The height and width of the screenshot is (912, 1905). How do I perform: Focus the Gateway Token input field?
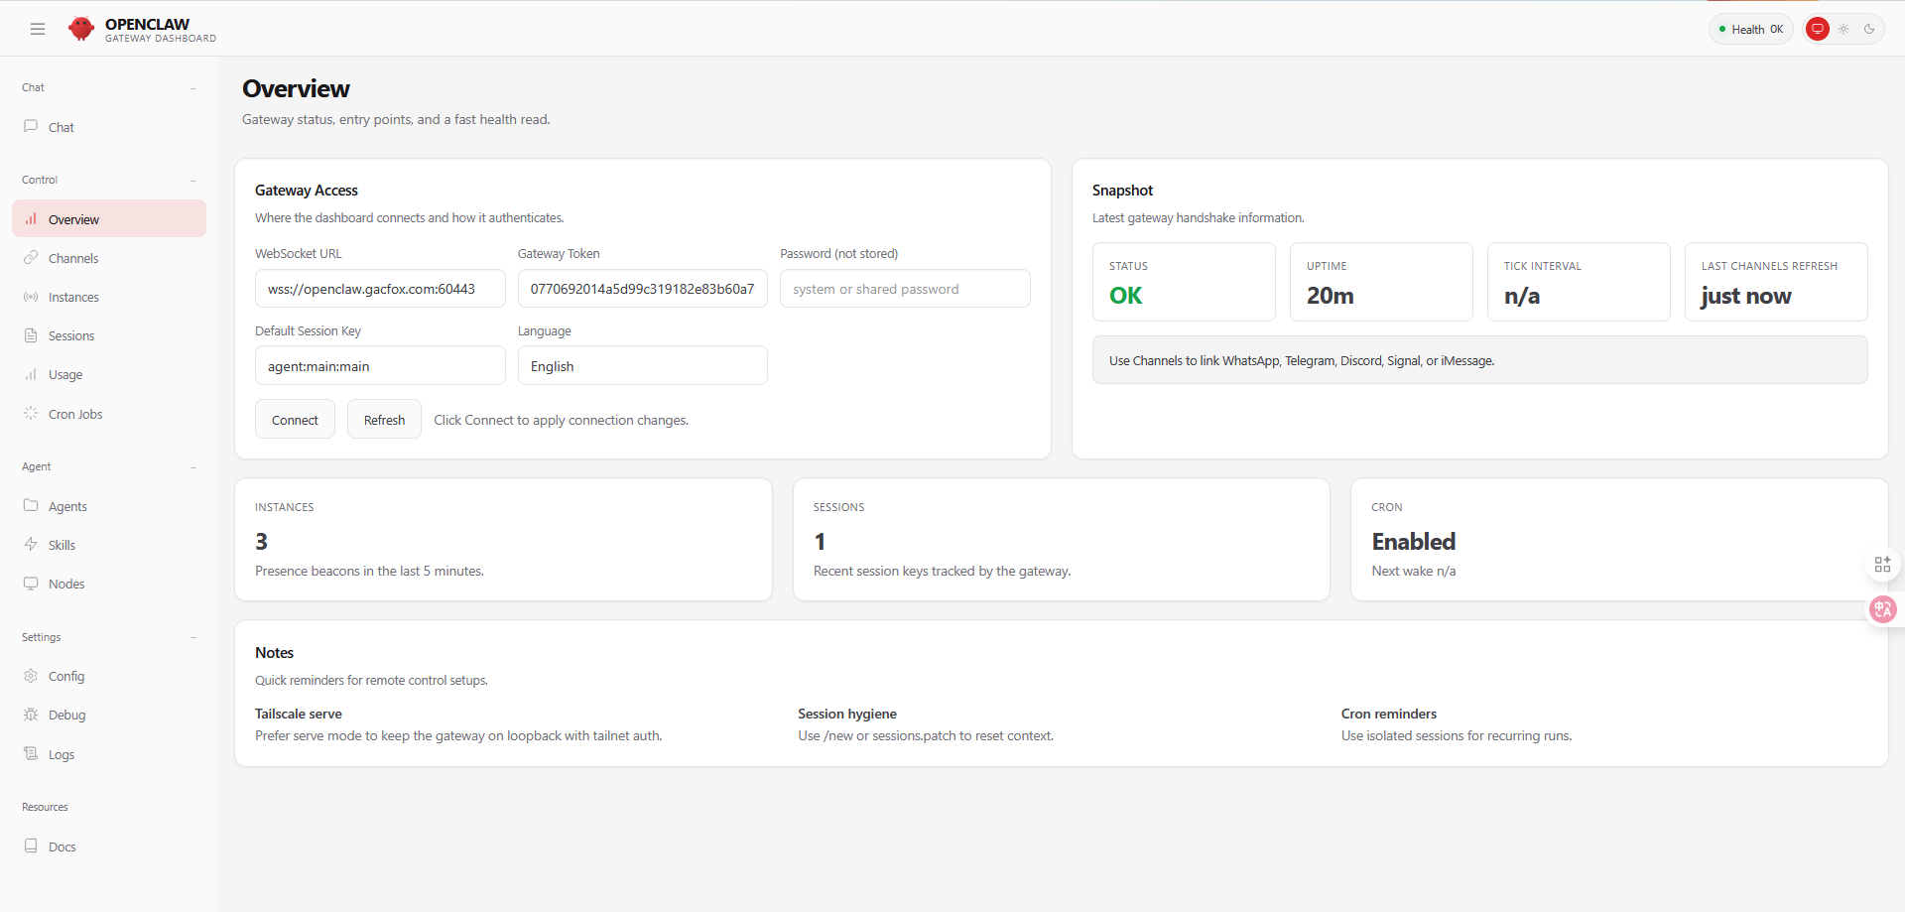point(642,289)
